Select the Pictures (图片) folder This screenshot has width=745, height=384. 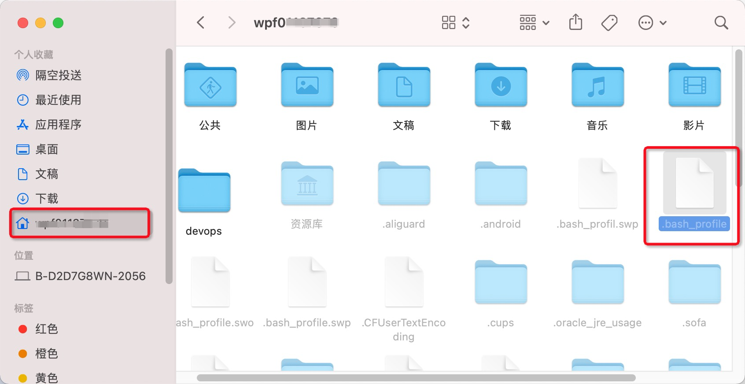point(307,85)
